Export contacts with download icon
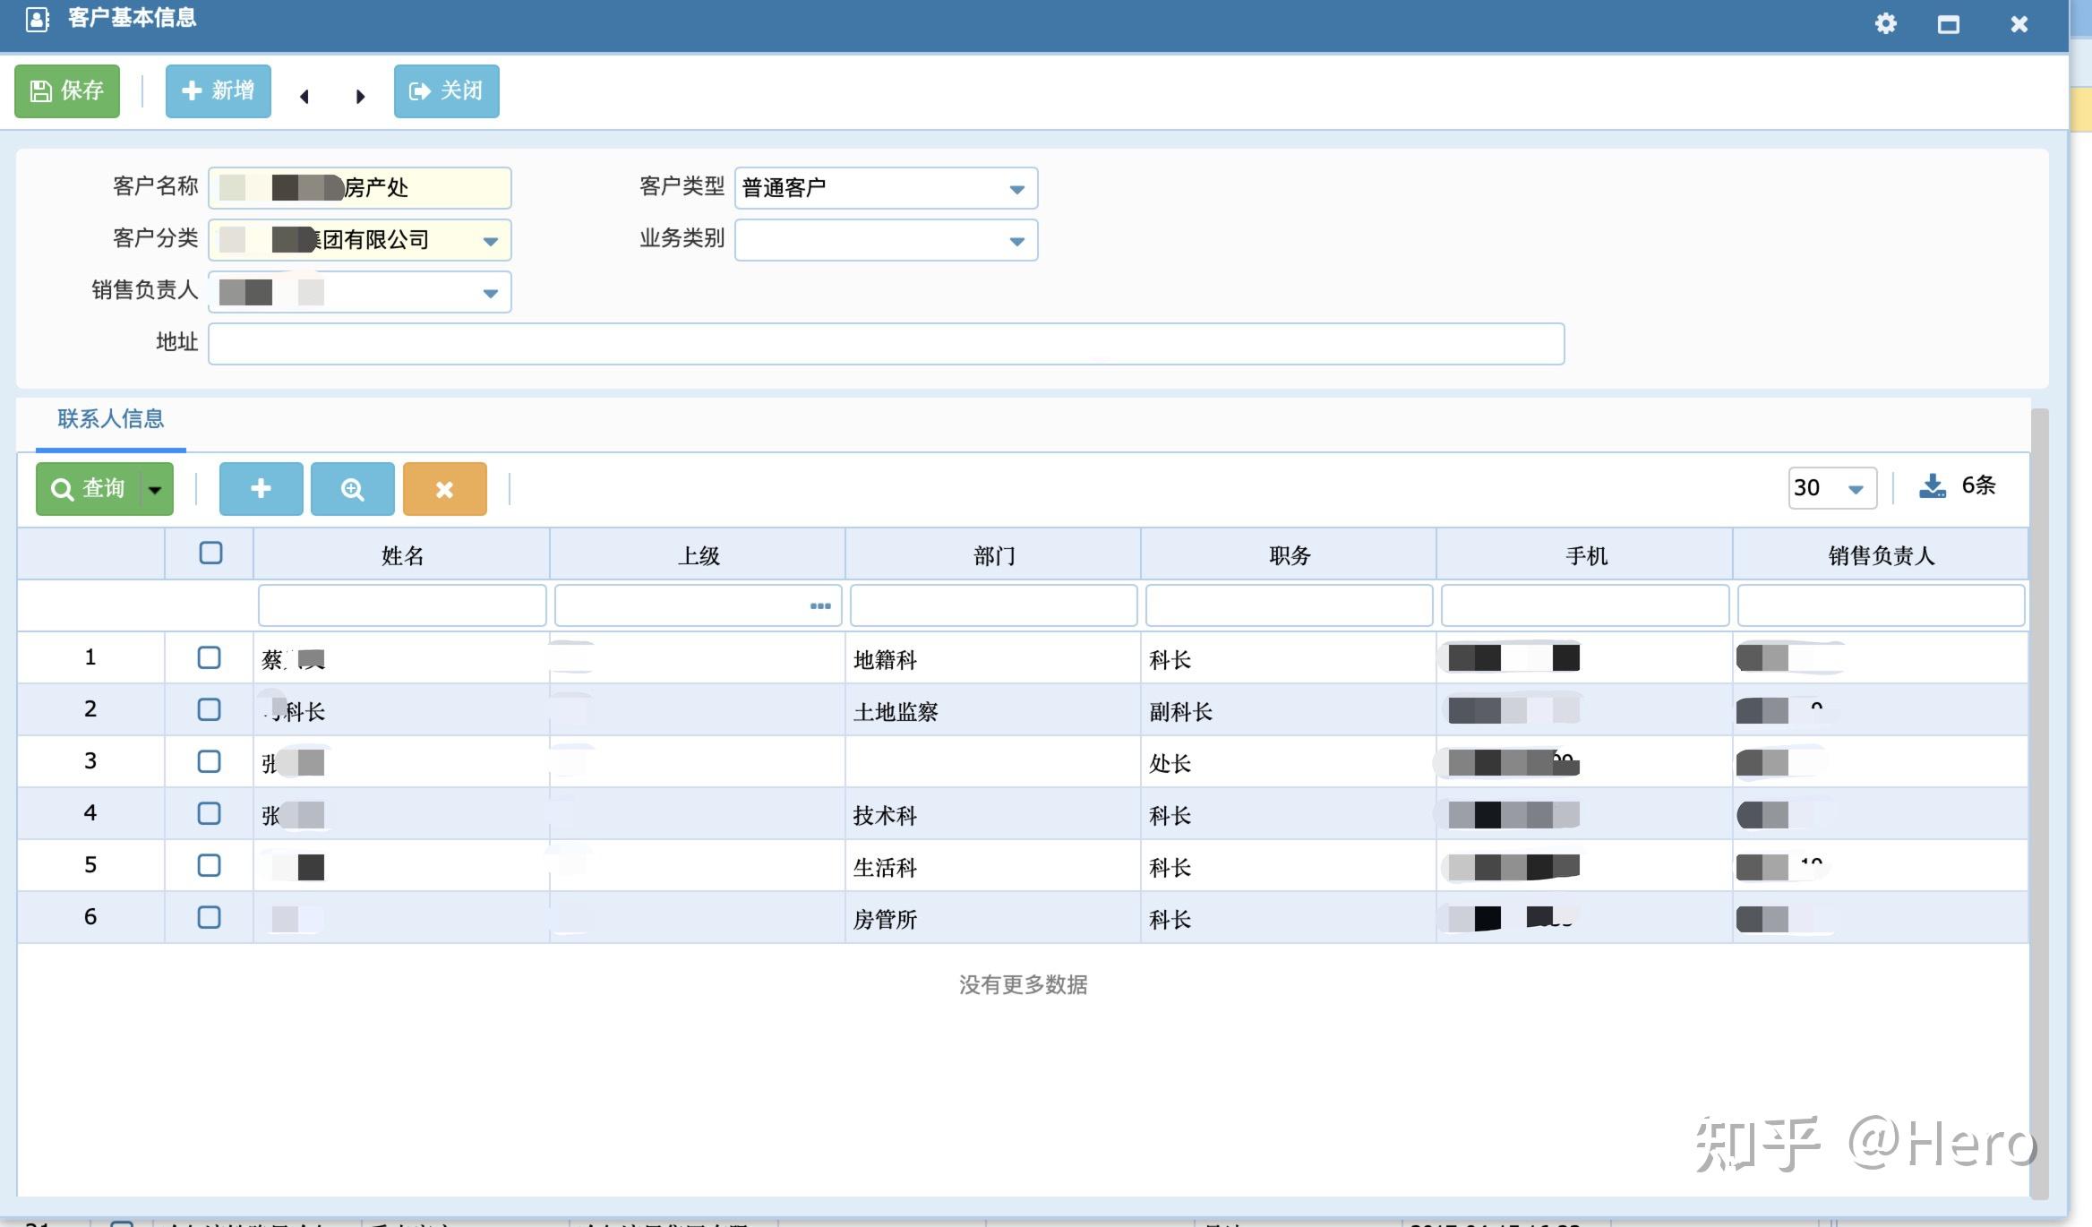Image resolution: width=2092 pixels, height=1227 pixels. pos(1932,485)
